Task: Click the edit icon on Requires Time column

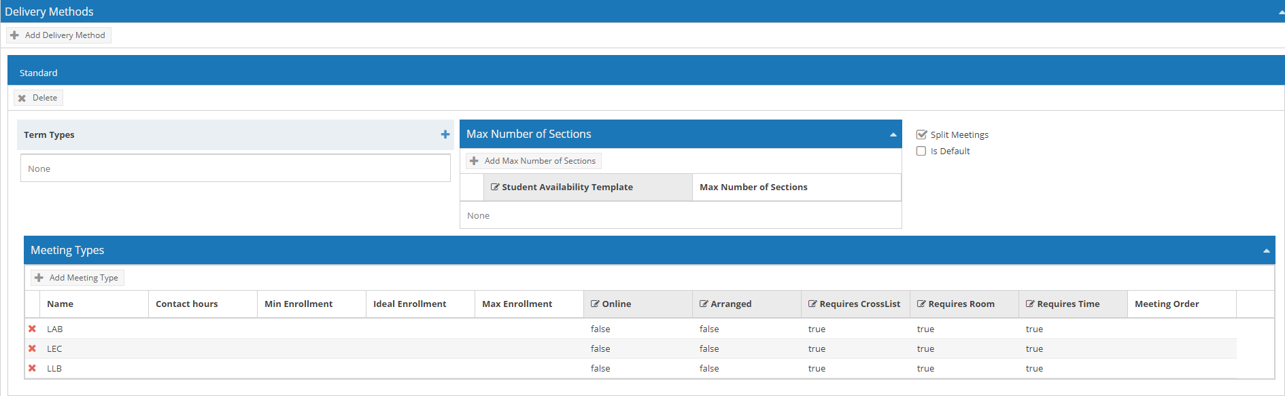Action: tap(1030, 304)
